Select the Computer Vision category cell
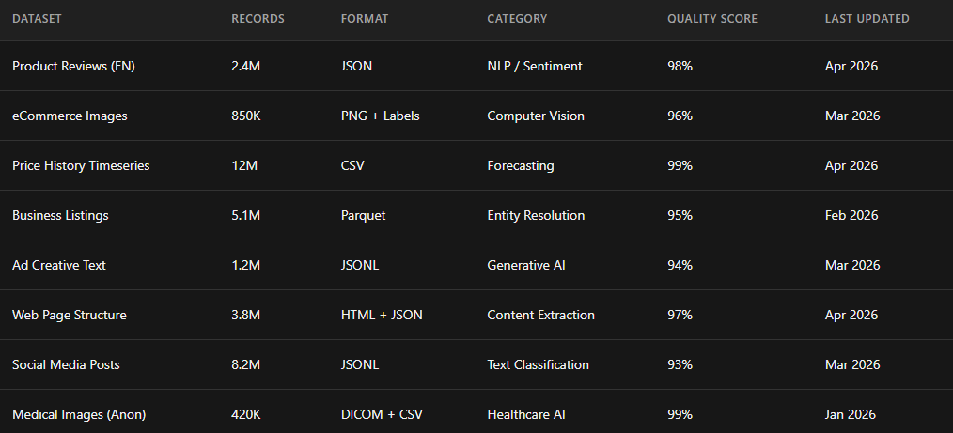The image size is (953, 433). 536,116
